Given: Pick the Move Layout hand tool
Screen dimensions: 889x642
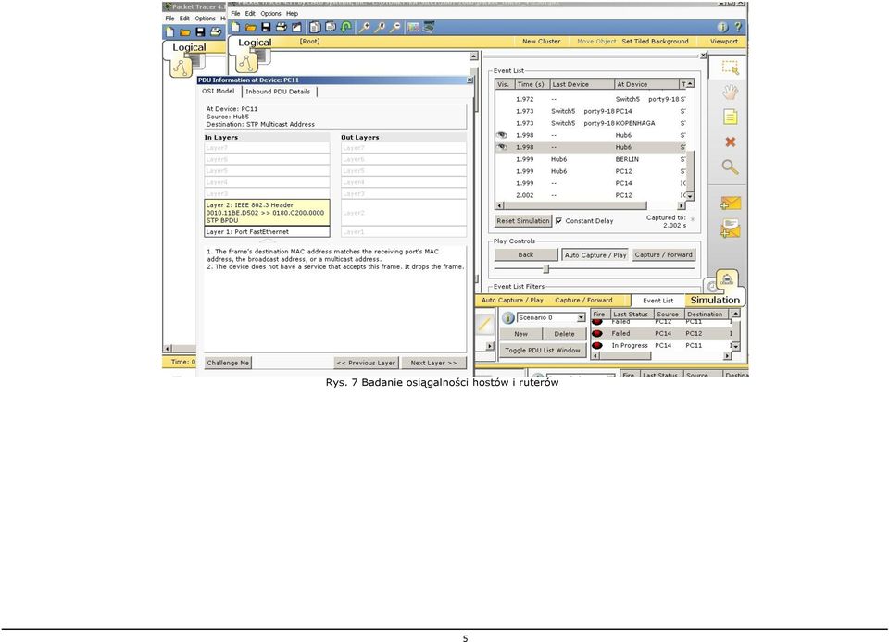Looking at the screenshot, I should click(x=731, y=92).
